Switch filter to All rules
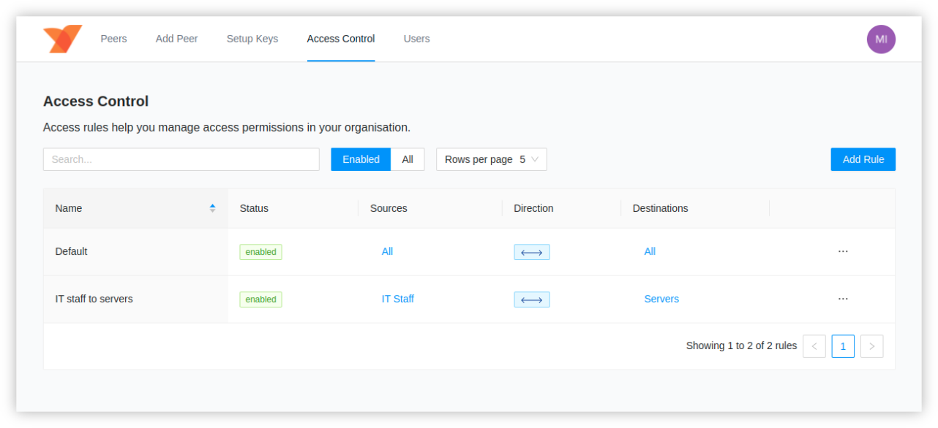The width and height of the screenshot is (938, 428). (x=408, y=159)
